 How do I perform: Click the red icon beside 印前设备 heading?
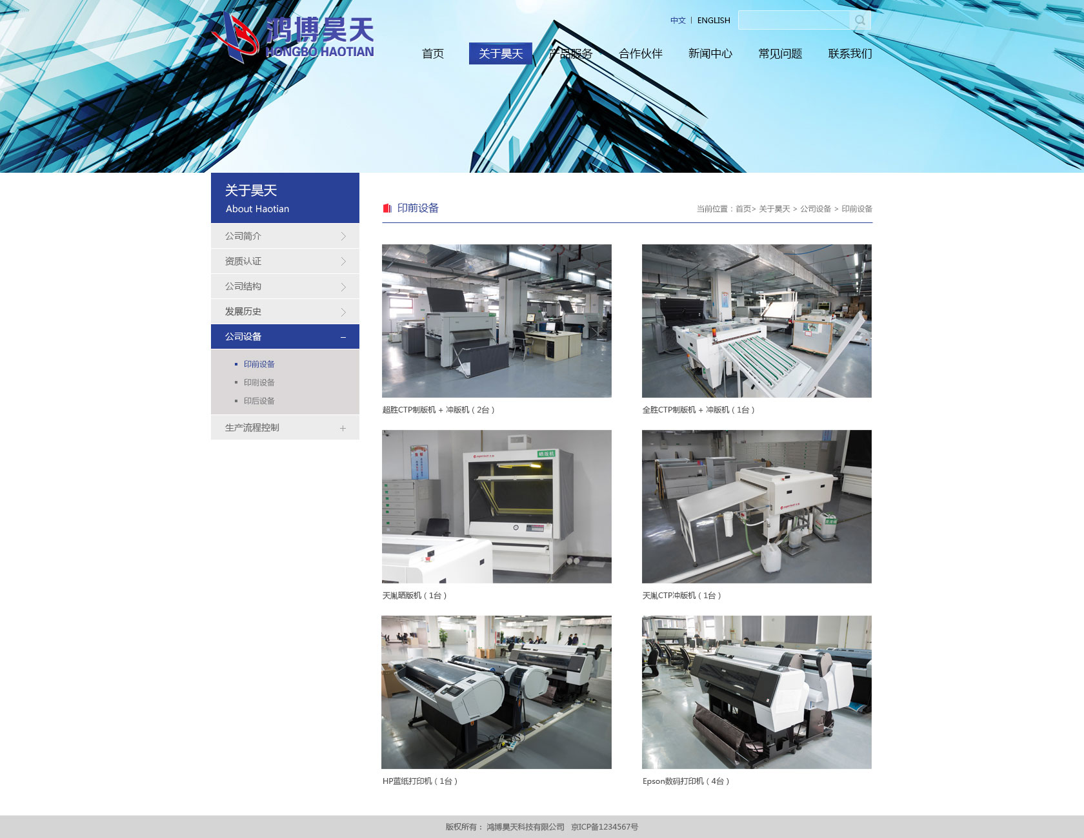coord(387,208)
